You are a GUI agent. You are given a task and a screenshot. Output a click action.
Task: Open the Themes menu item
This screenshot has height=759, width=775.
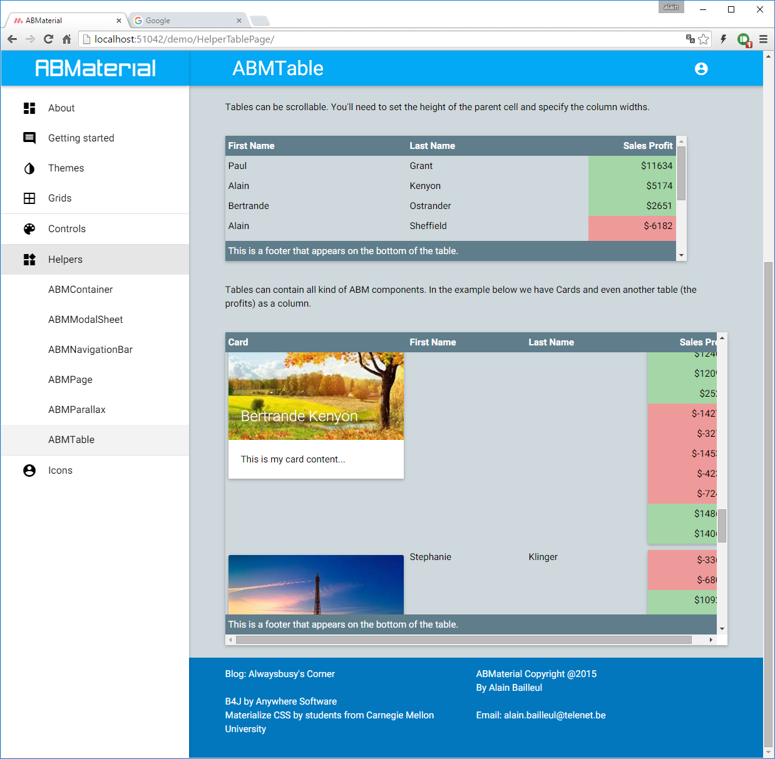pos(95,168)
